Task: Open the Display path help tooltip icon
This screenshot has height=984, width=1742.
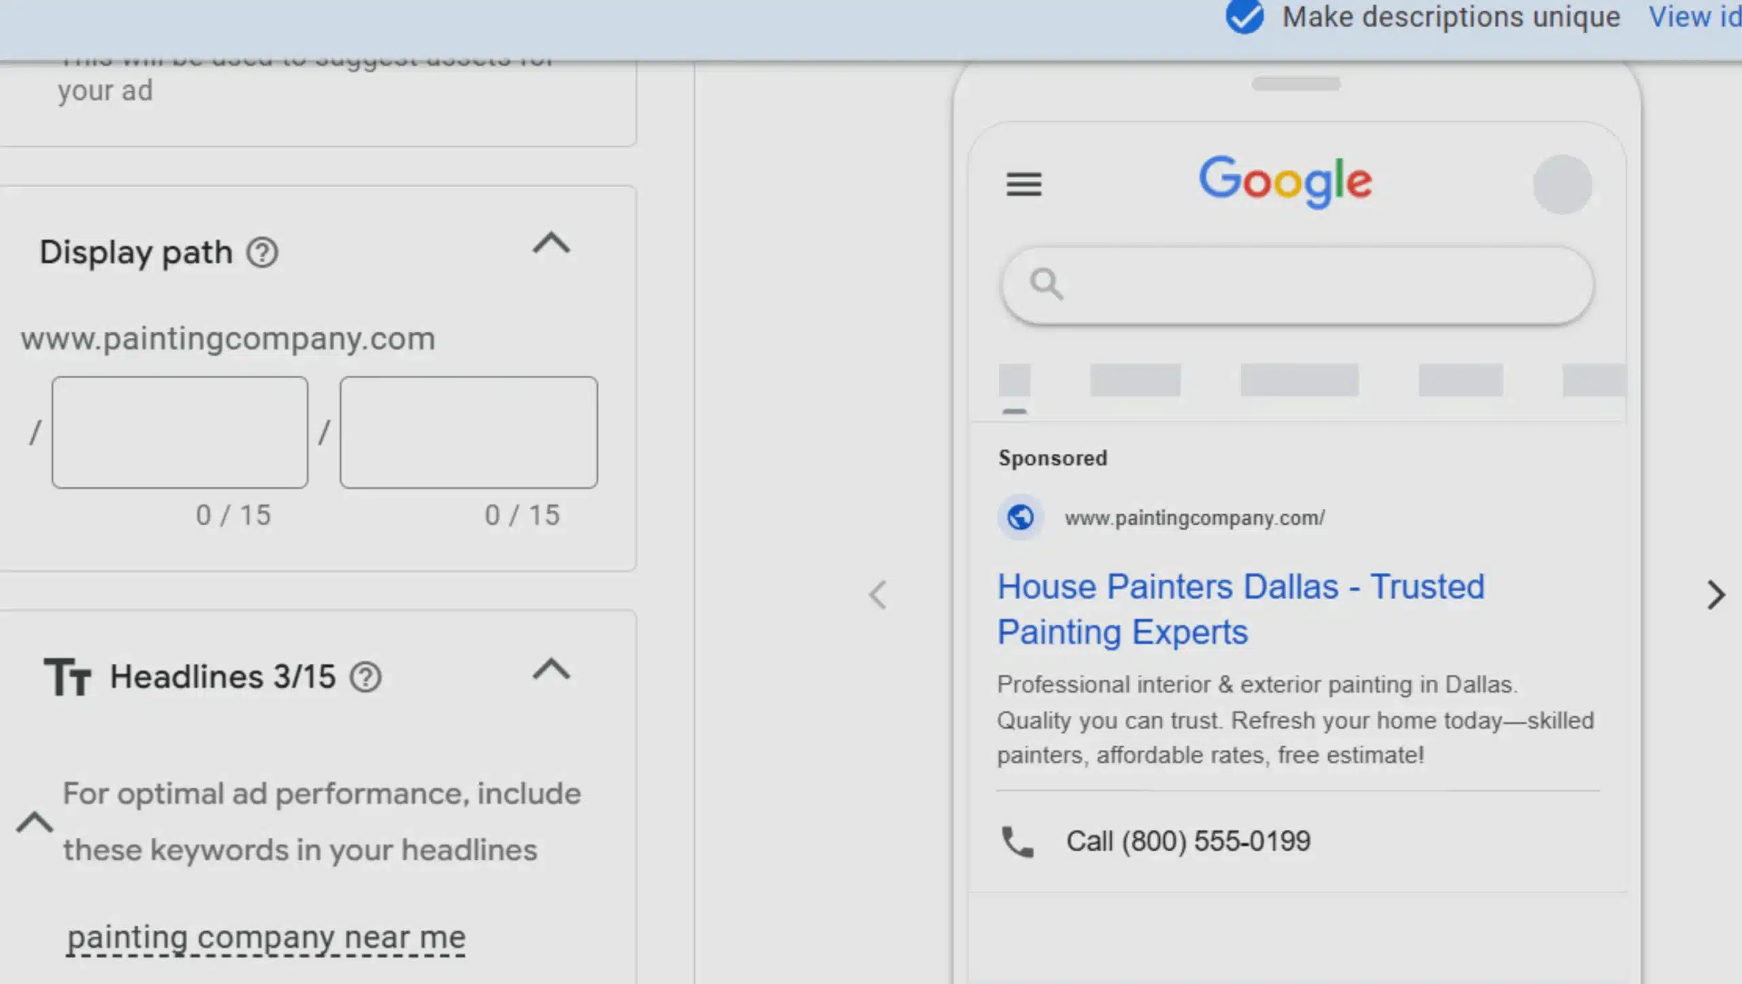Action: click(263, 252)
